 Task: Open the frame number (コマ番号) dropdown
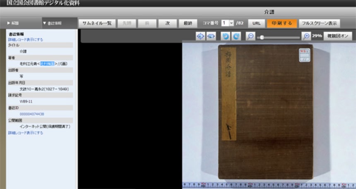click(231, 23)
